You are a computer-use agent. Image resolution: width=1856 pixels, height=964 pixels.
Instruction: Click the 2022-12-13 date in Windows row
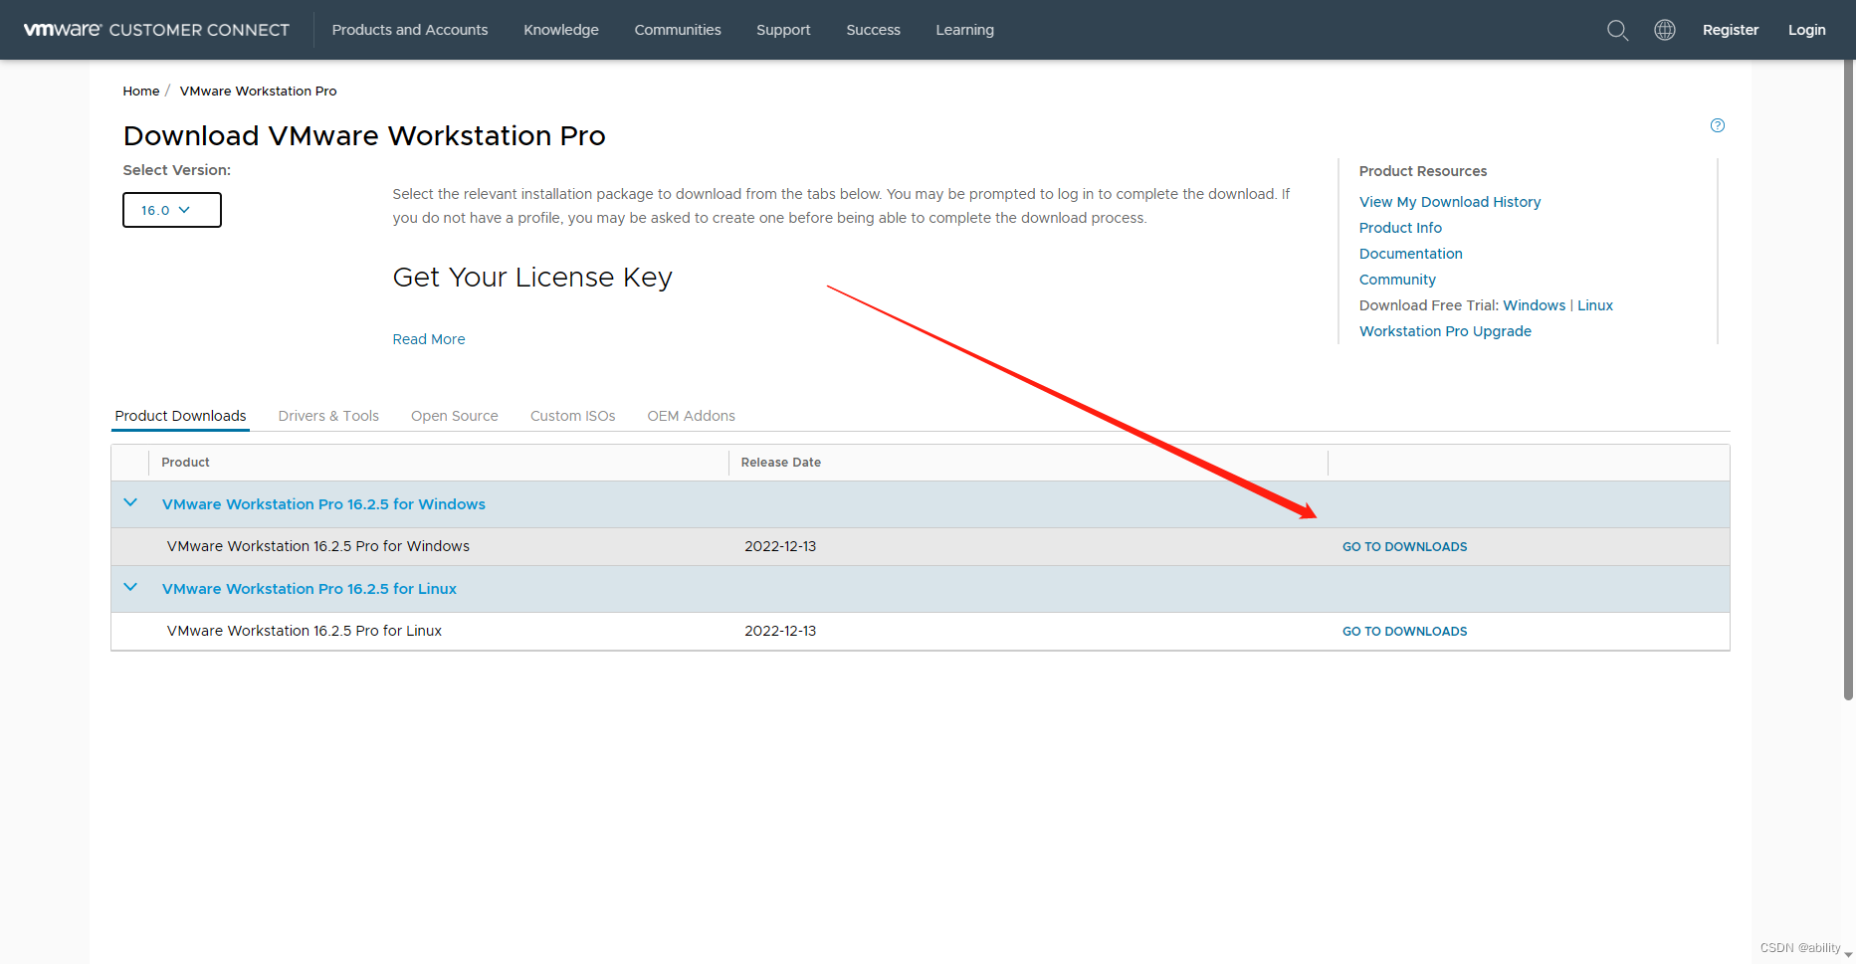pyautogui.click(x=780, y=546)
